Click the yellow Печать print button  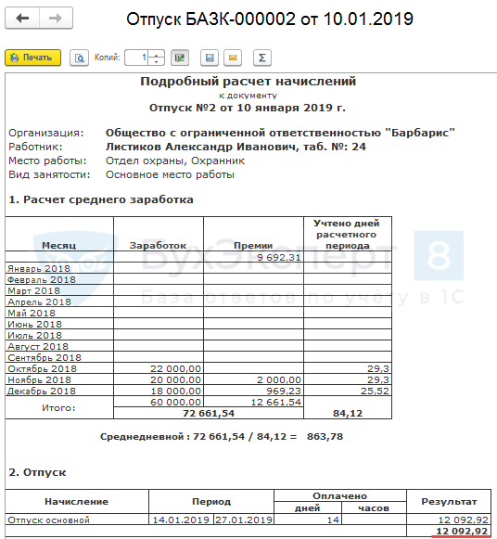[33, 58]
